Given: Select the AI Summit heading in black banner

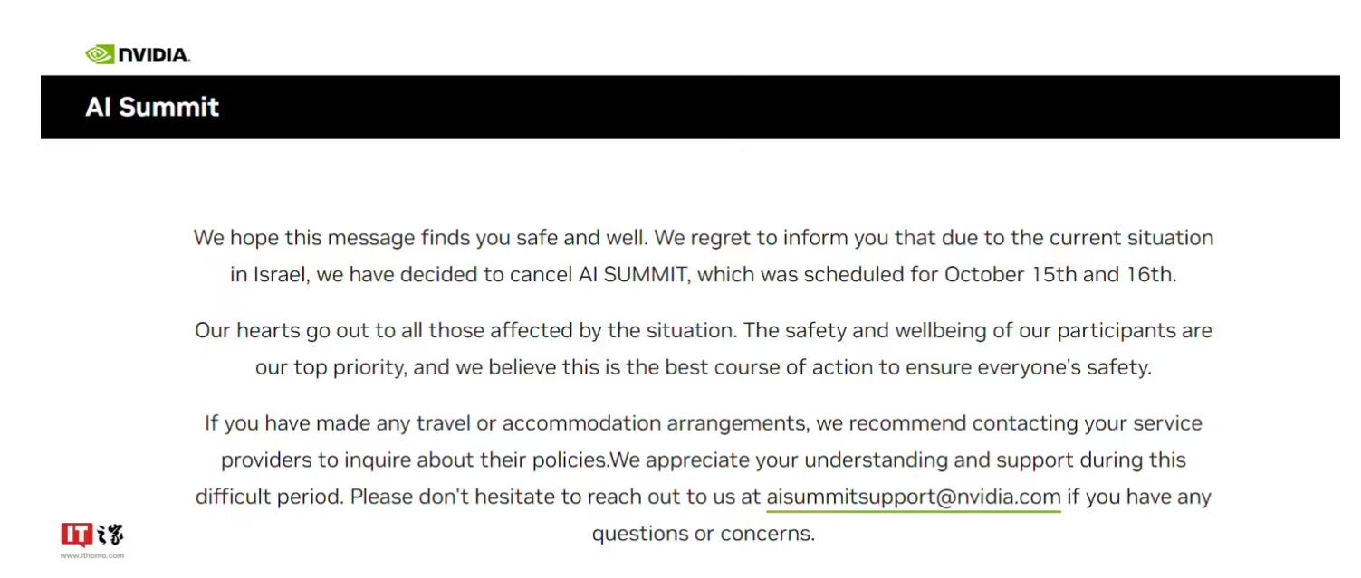Looking at the screenshot, I should tap(152, 107).
